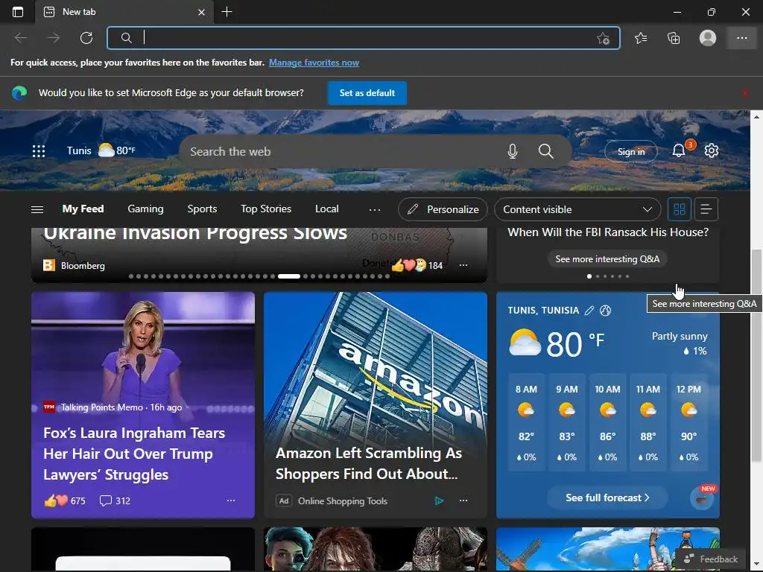Click Set as default button
Image resolution: width=763 pixels, height=572 pixels.
[367, 93]
